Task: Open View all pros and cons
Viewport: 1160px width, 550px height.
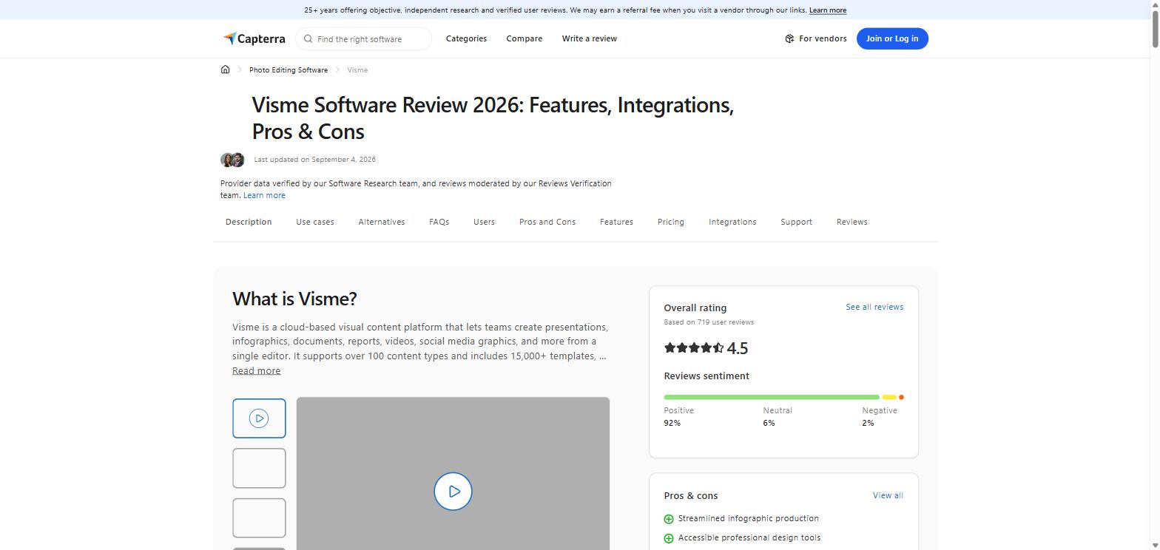Action: tap(888, 495)
